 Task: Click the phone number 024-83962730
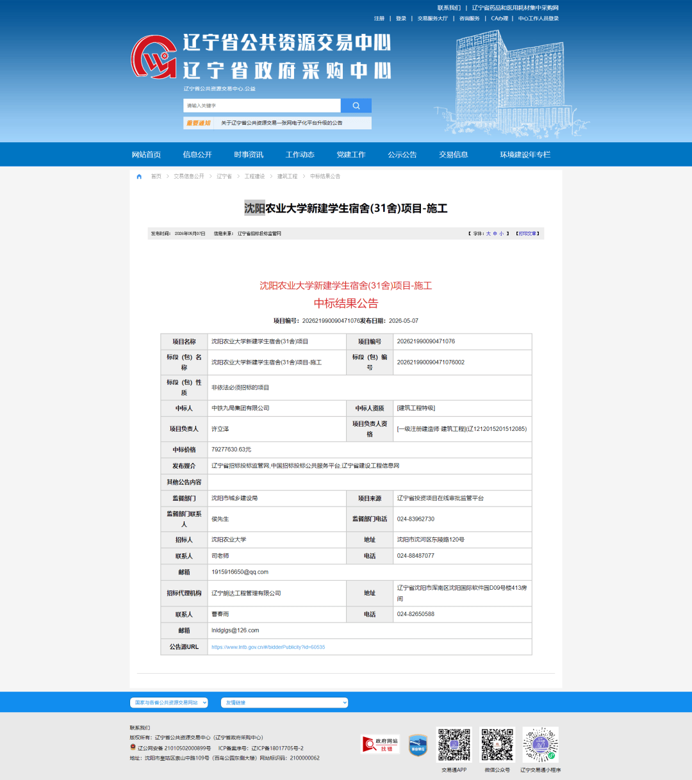click(416, 519)
